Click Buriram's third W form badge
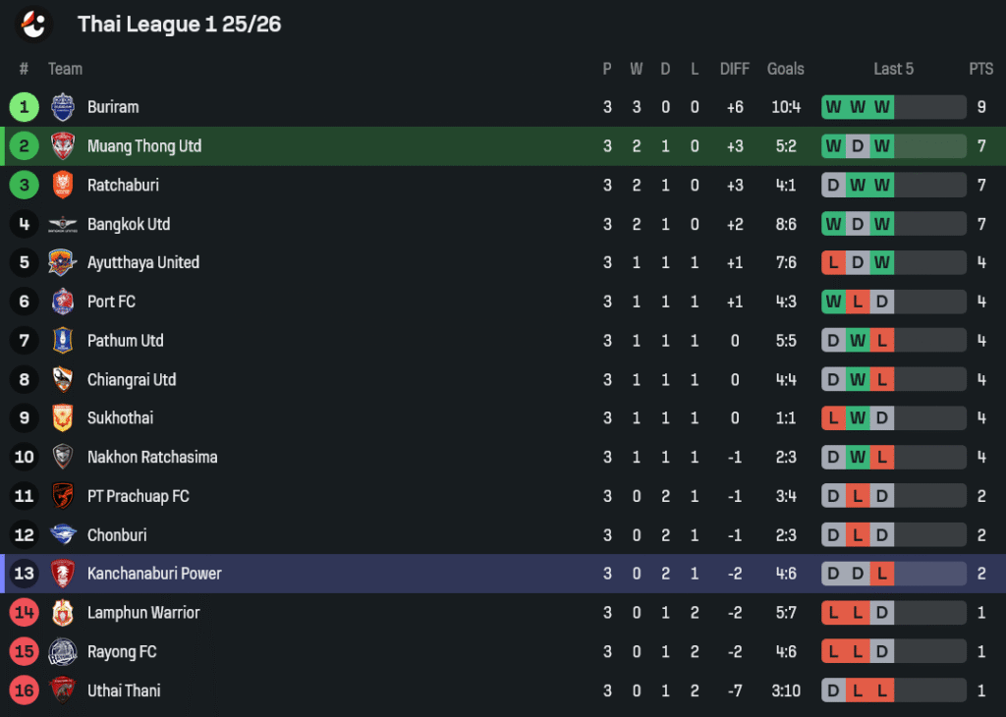This screenshot has width=1006, height=717. point(882,107)
